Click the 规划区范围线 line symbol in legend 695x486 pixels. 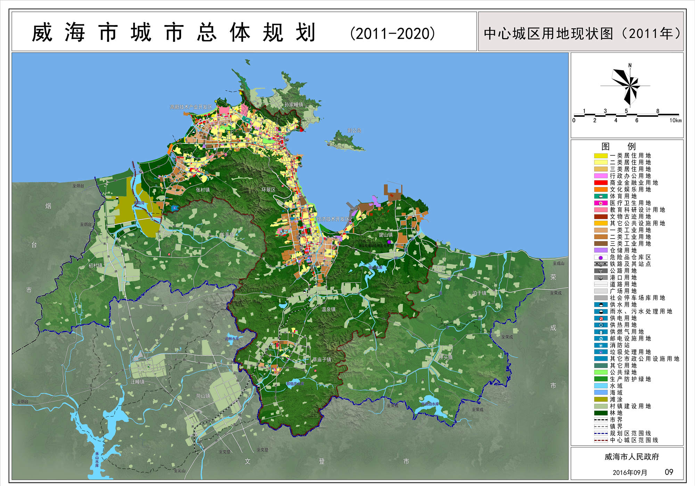coord(600,433)
